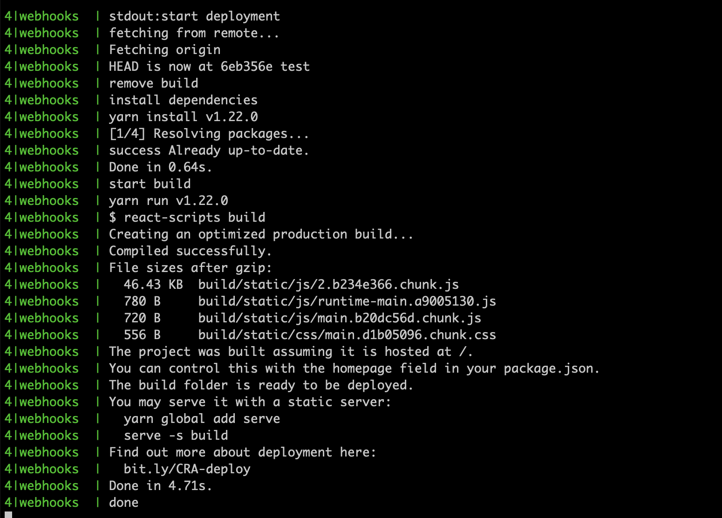Image resolution: width=722 pixels, height=518 pixels.
Task: Click the "46.43 KB" file size
Action: click(x=153, y=285)
